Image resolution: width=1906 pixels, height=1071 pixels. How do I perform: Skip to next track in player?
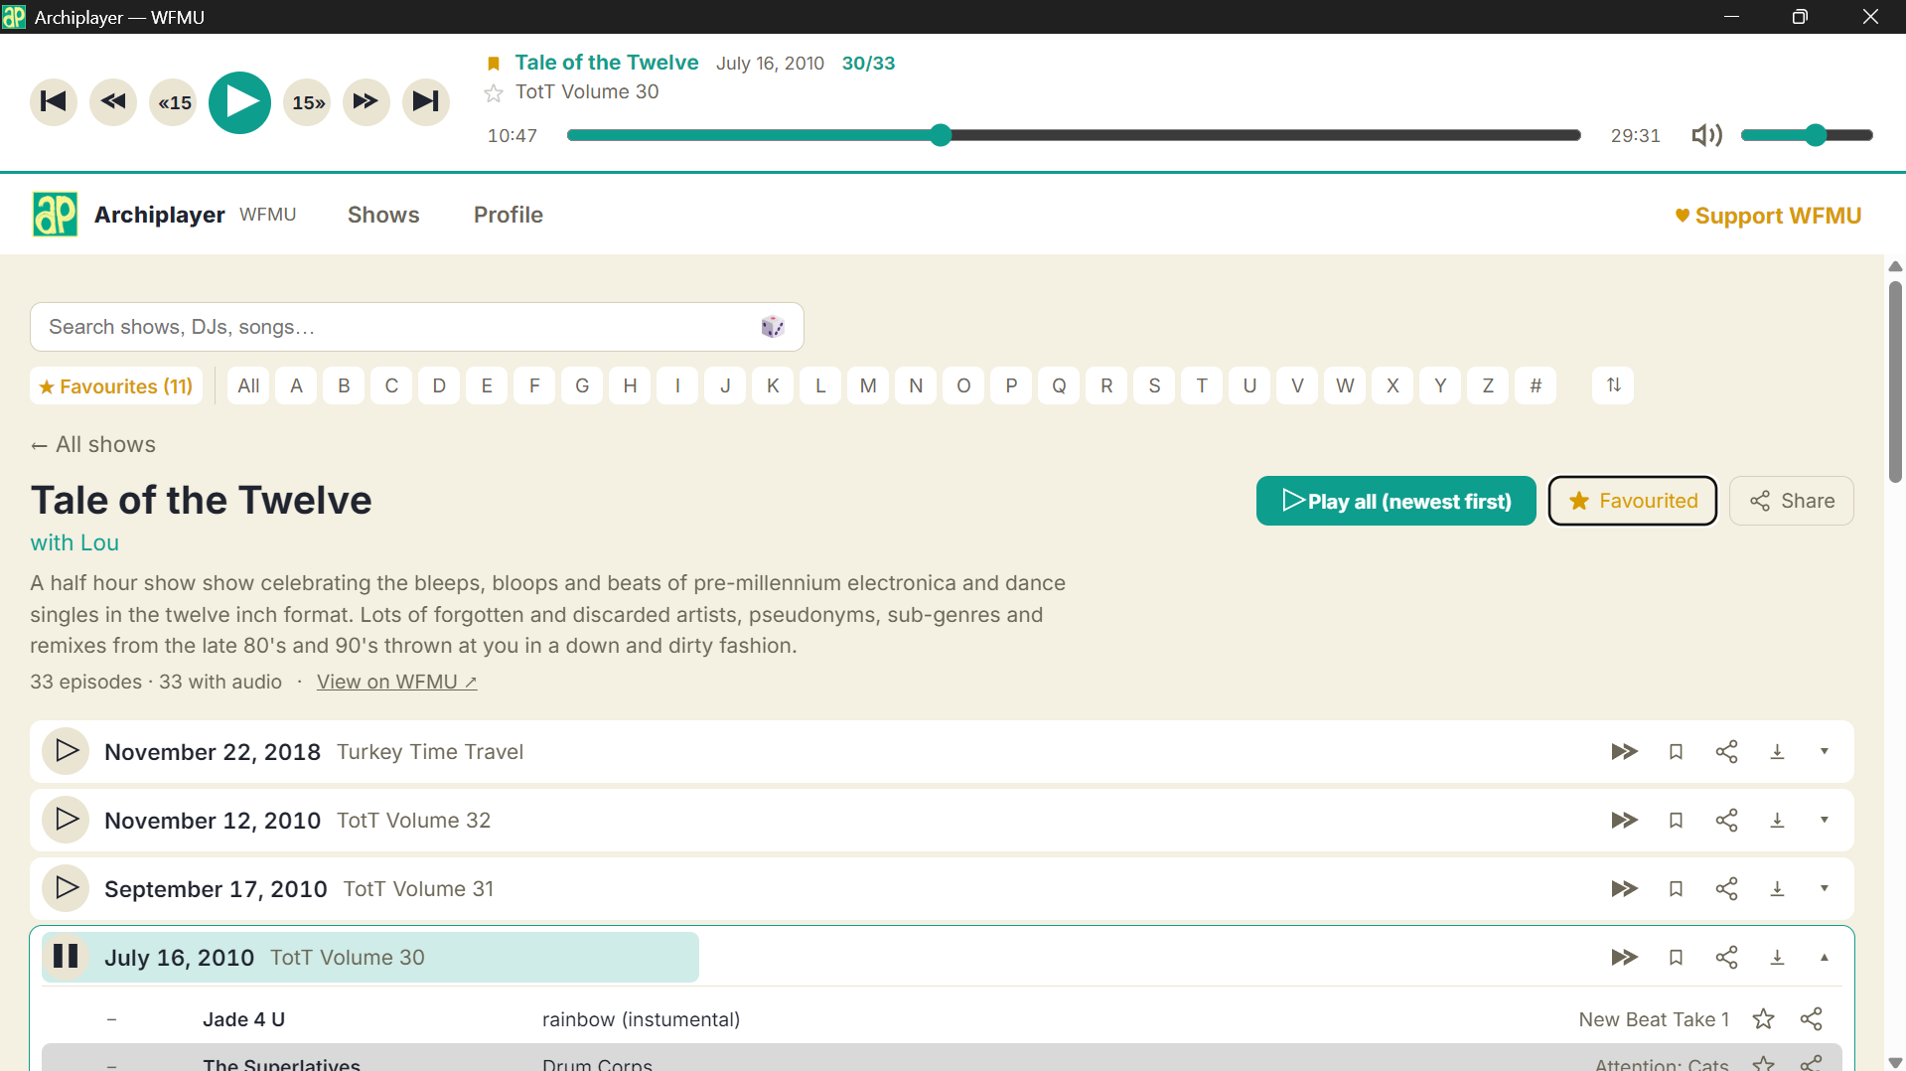click(426, 101)
